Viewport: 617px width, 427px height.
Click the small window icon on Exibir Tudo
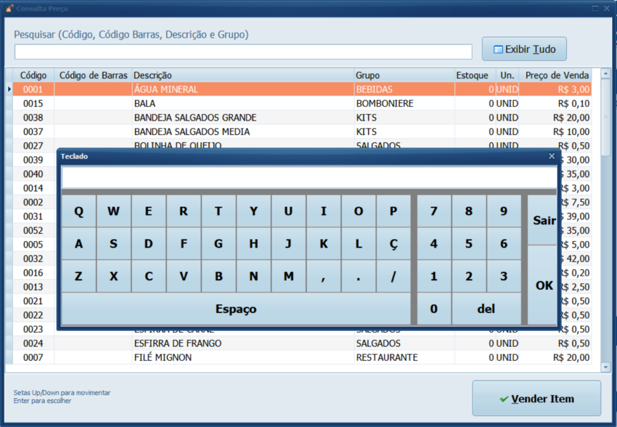pyautogui.click(x=498, y=48)
